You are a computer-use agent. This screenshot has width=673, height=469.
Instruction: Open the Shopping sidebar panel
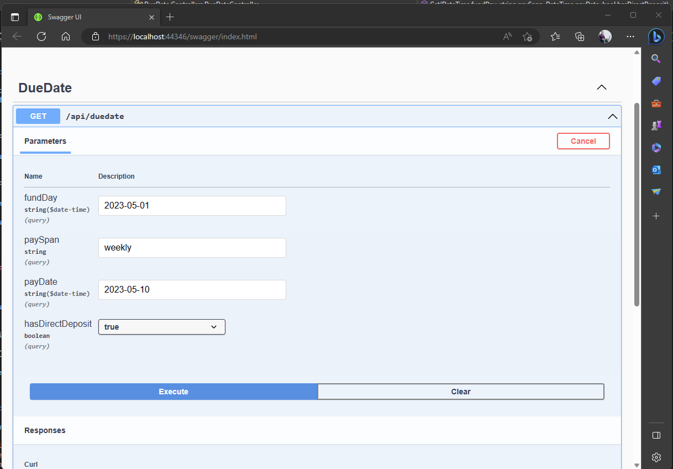coord(656,81)
